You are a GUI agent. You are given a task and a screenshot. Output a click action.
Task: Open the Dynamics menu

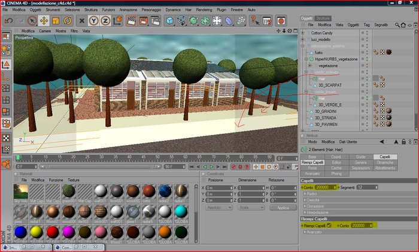coord(173,10)
